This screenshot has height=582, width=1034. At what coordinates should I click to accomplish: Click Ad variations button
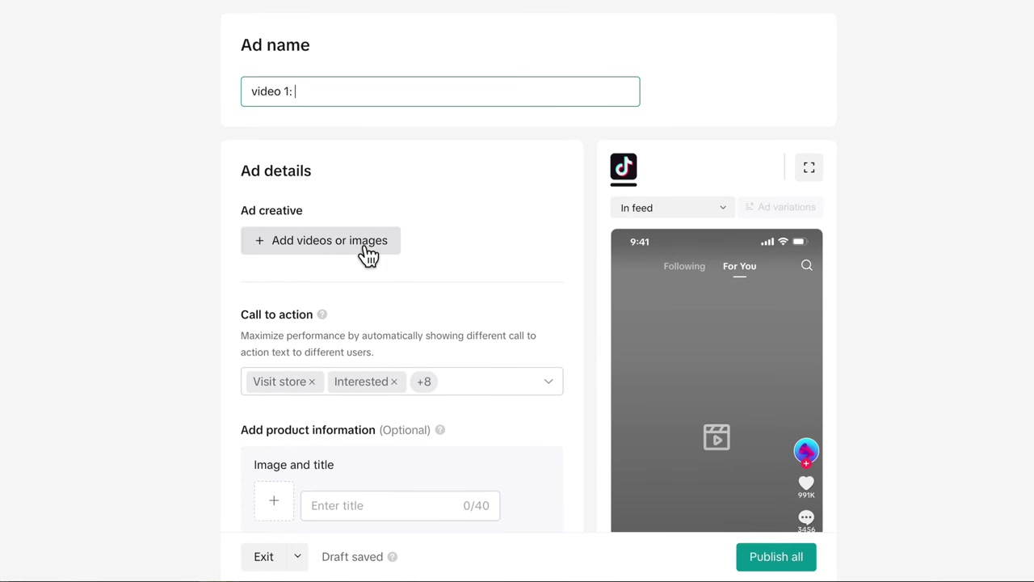pos(780,208)
